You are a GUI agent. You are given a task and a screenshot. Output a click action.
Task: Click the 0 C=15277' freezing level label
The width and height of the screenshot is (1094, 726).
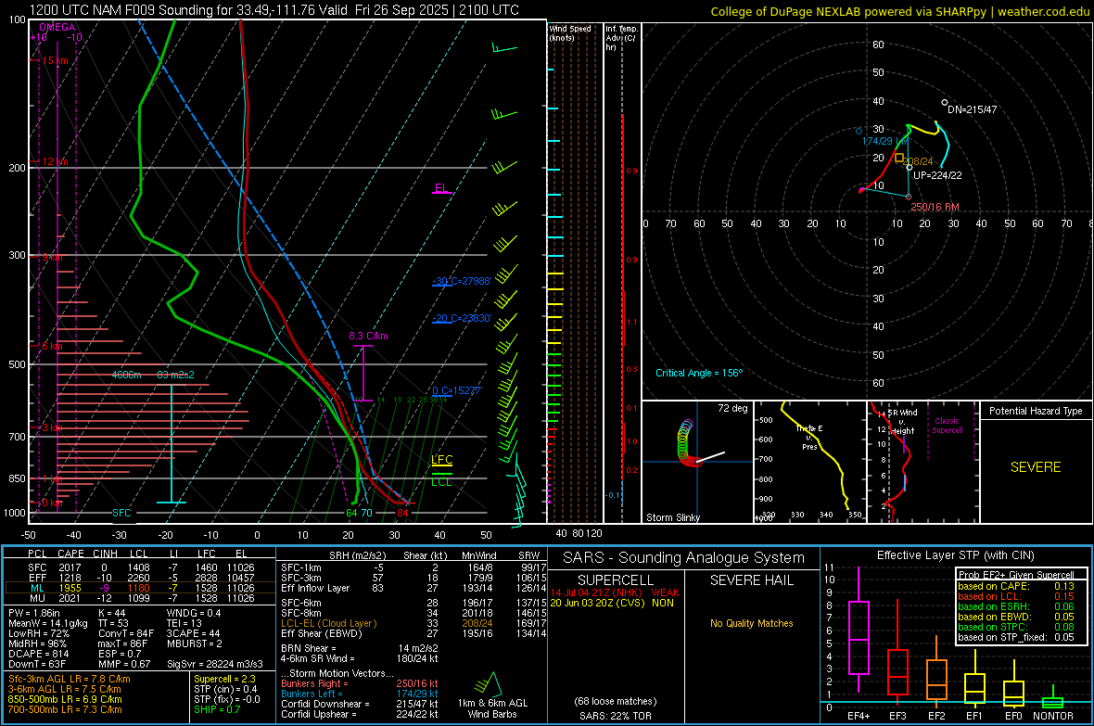click(x=457, y=391)
